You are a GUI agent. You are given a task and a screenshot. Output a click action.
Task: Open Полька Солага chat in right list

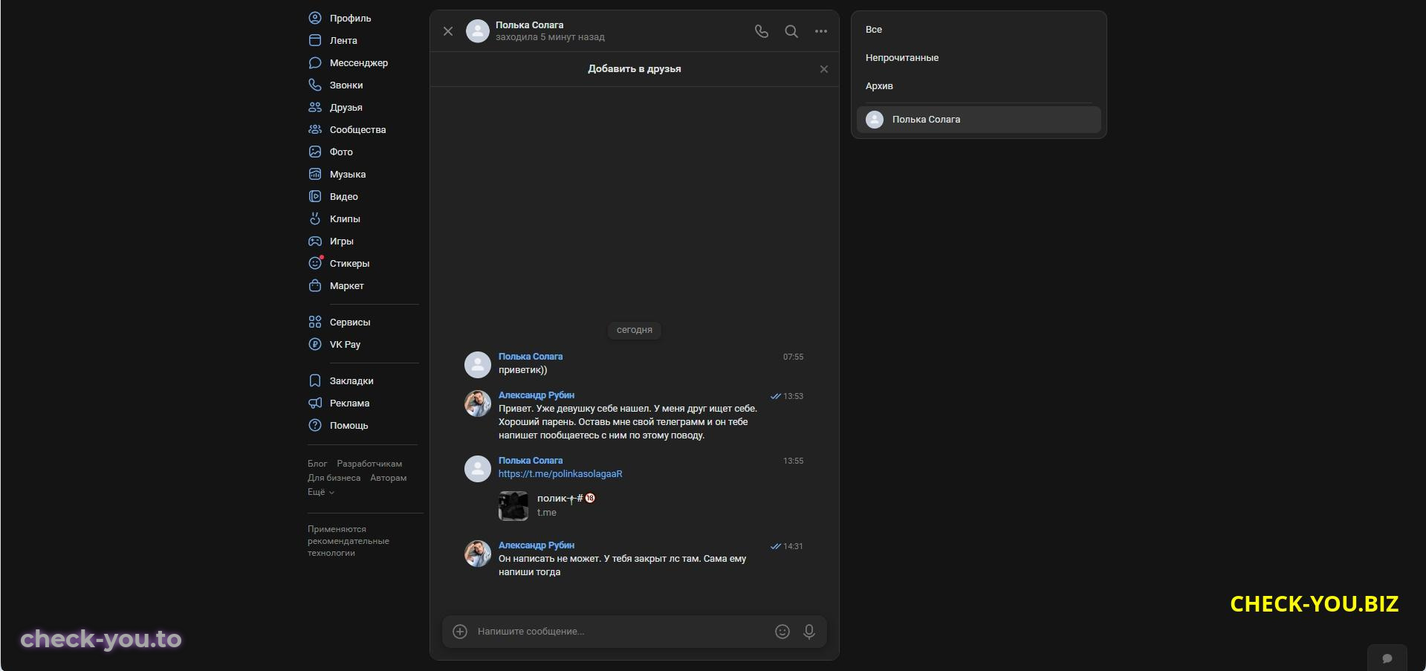(979, 120)
